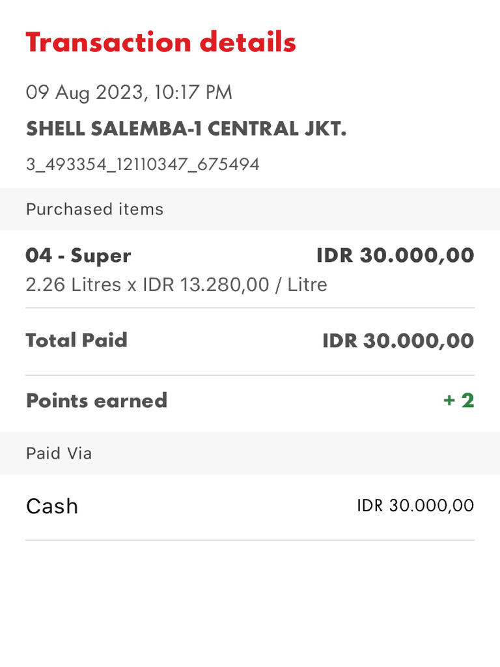
Task: Tap the Total Paid label
Action: coord(76,340)
